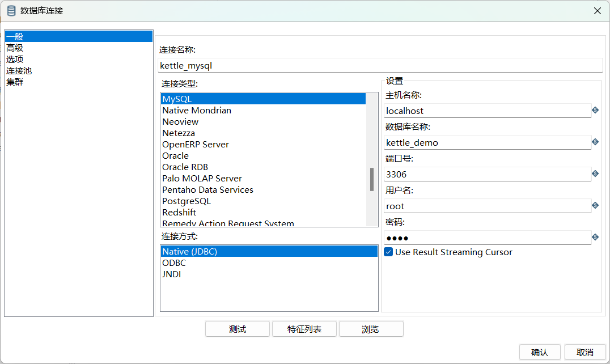Image resolution: width=610 pixels, height=364 pixels.
Task: Click the 特征列表 button
Action: tap(304, 329)
